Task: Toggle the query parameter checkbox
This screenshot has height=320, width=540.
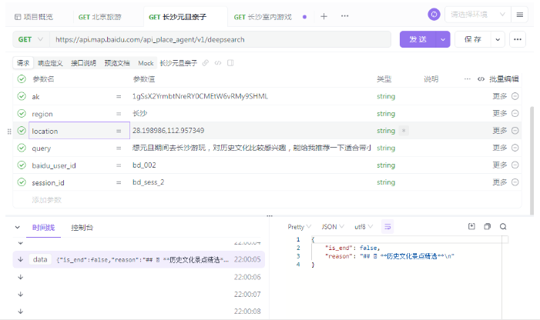Action: [22, 148]
